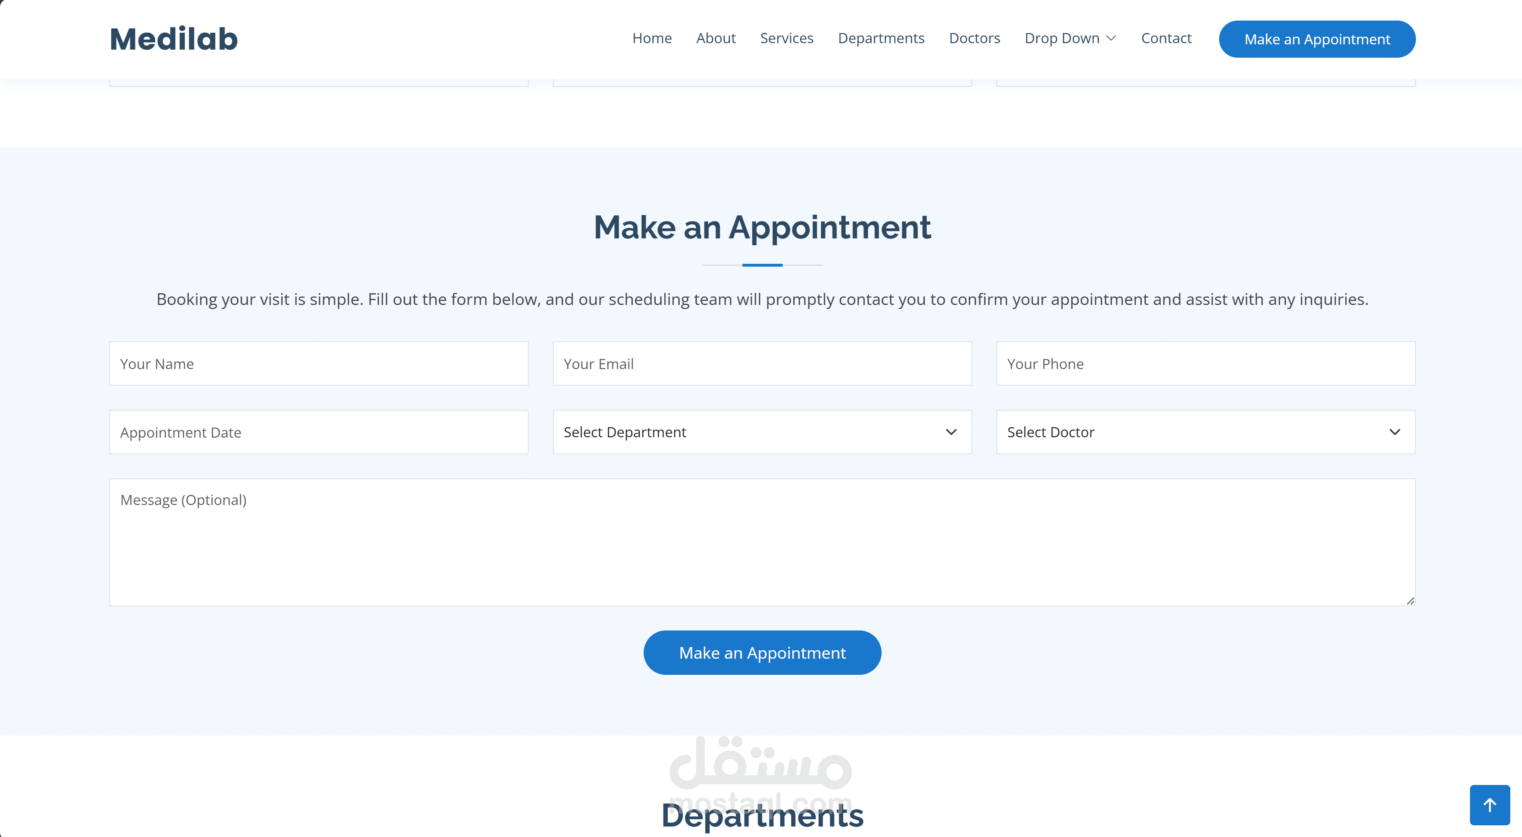
Task: Navigate to Services in the header
Action: tap(786, 38)
